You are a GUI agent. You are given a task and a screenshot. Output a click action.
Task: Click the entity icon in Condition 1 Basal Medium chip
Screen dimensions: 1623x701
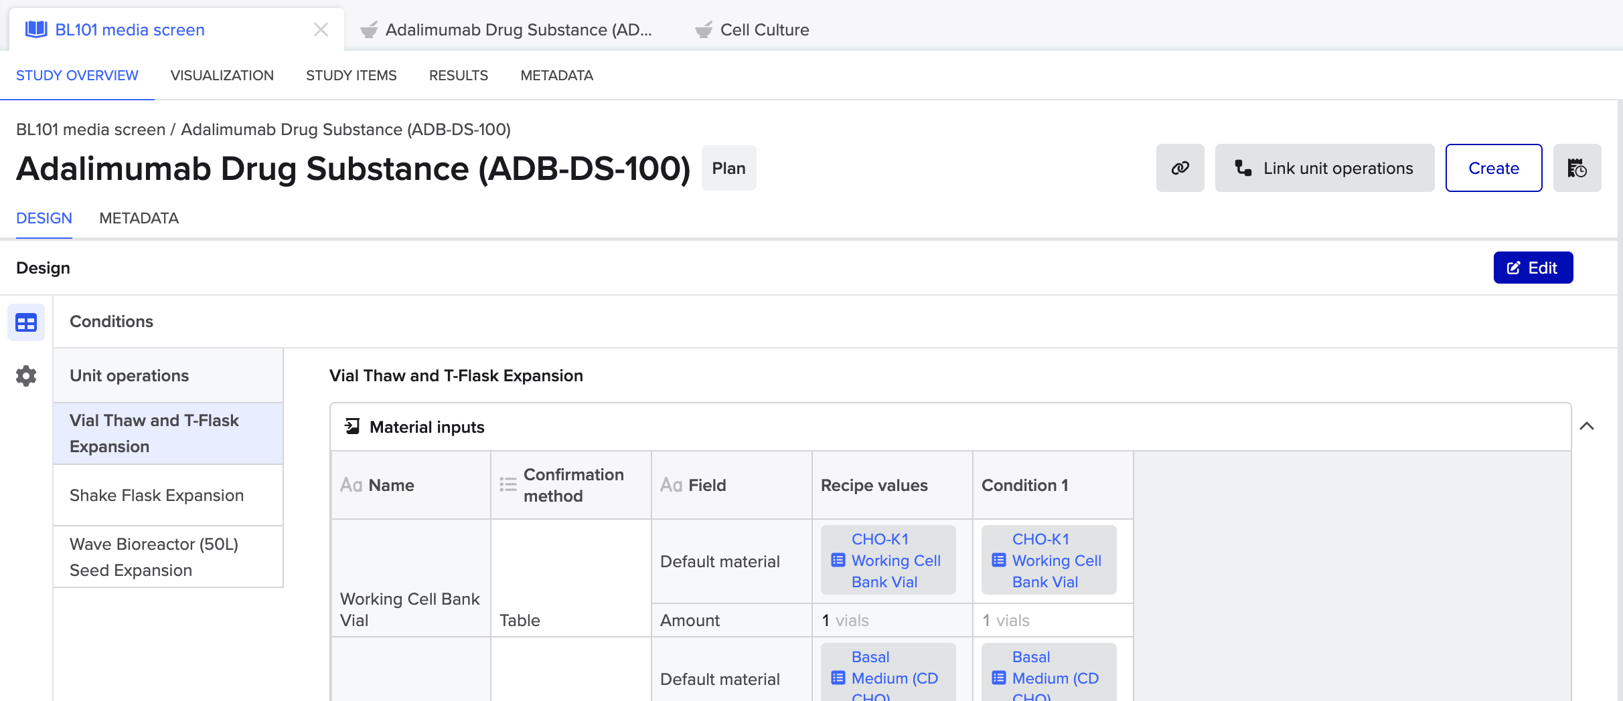coord(999,678)
